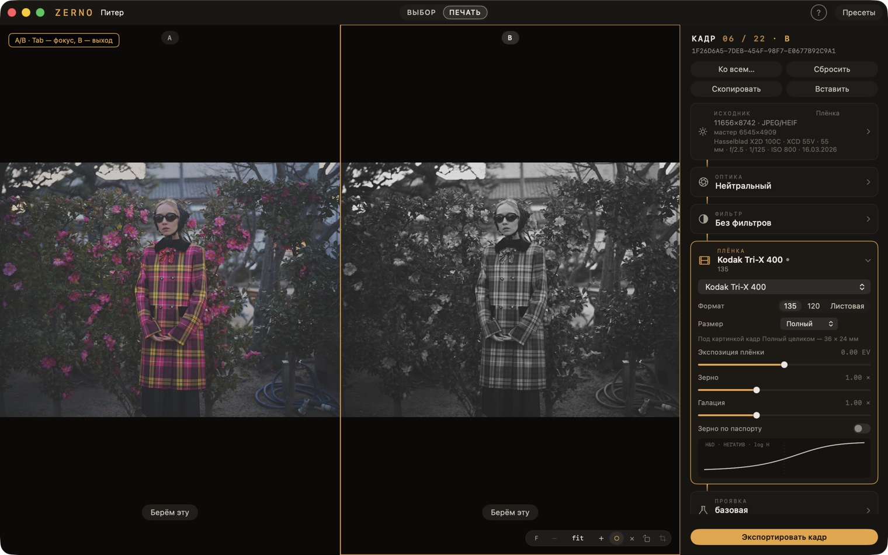Click the Питер project name
The height and width of the screenshot is (555, 888).
112,12
